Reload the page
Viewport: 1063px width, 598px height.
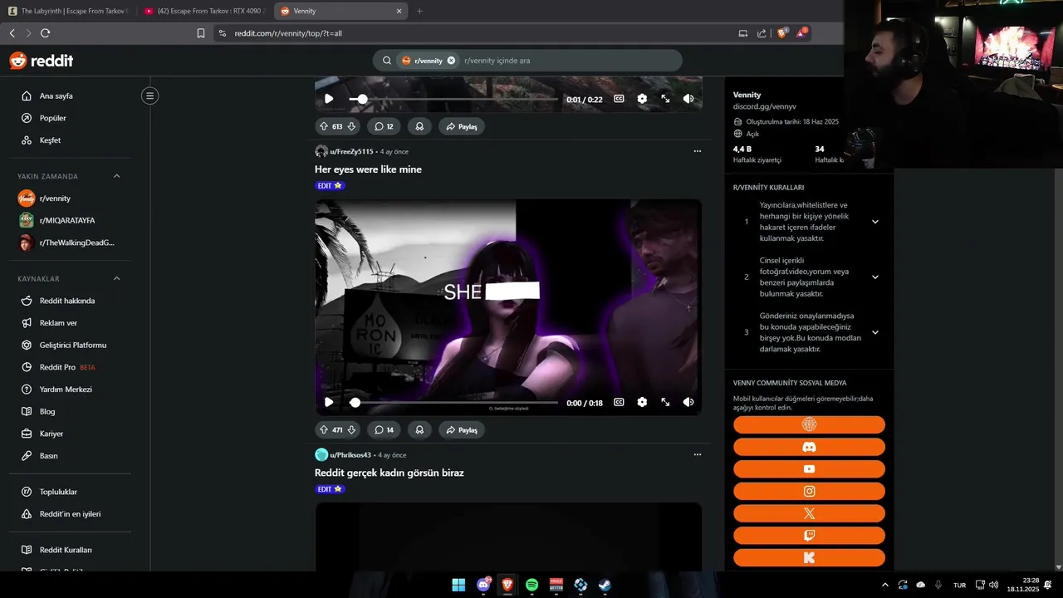click(45, 33)
